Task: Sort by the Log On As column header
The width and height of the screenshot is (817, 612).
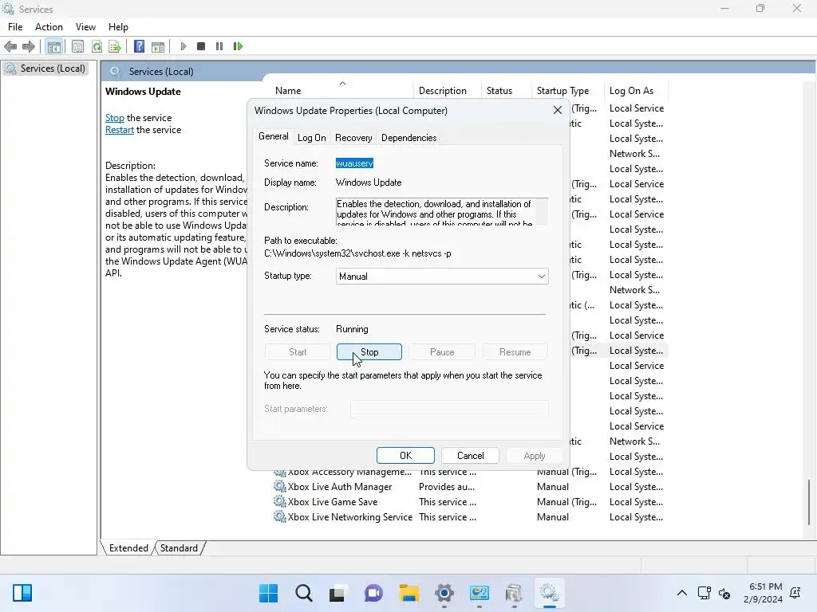Action: pos(636,91)
